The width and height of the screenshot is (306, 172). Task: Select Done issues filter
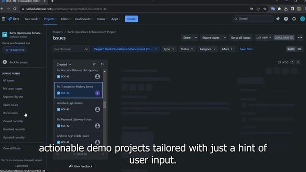coord(11,113)
